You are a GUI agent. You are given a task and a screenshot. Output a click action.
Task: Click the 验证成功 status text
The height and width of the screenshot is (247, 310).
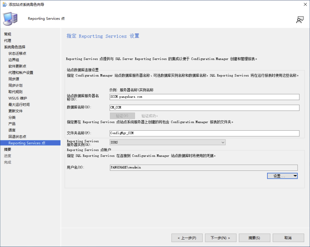tap(150, 116)
